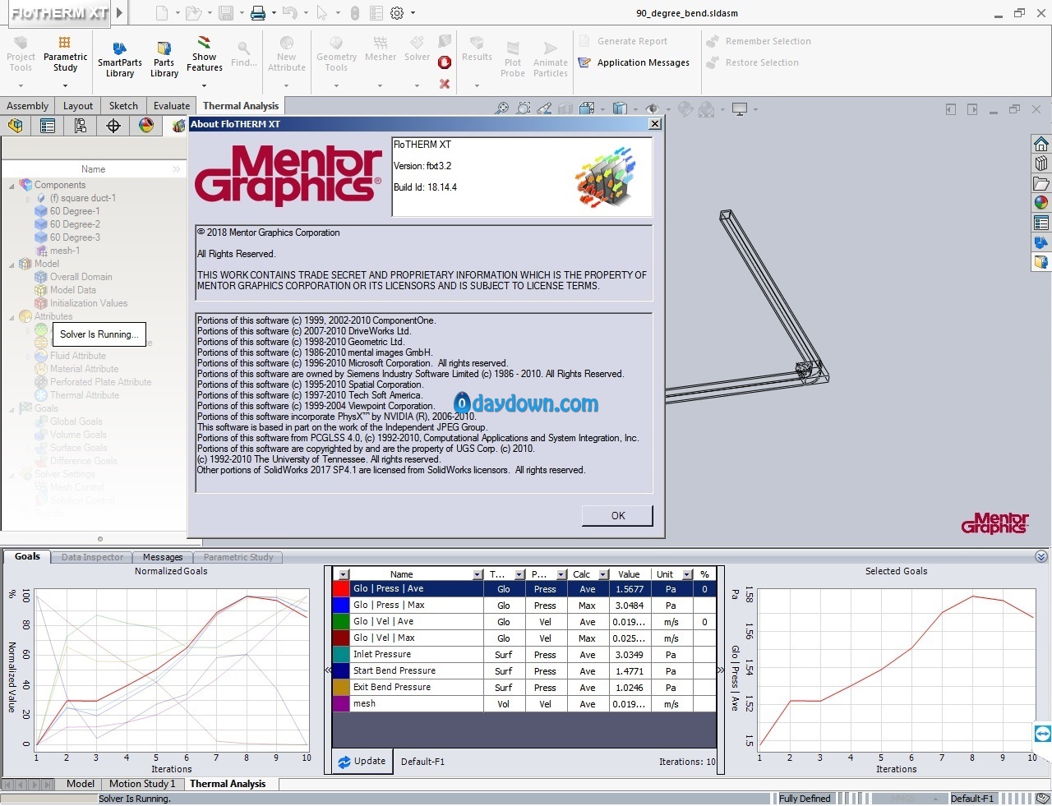Close the About FloTHERM XT dialog
Image resolution: width=1052 pixels, height=806 pixels.
[655, 124]
